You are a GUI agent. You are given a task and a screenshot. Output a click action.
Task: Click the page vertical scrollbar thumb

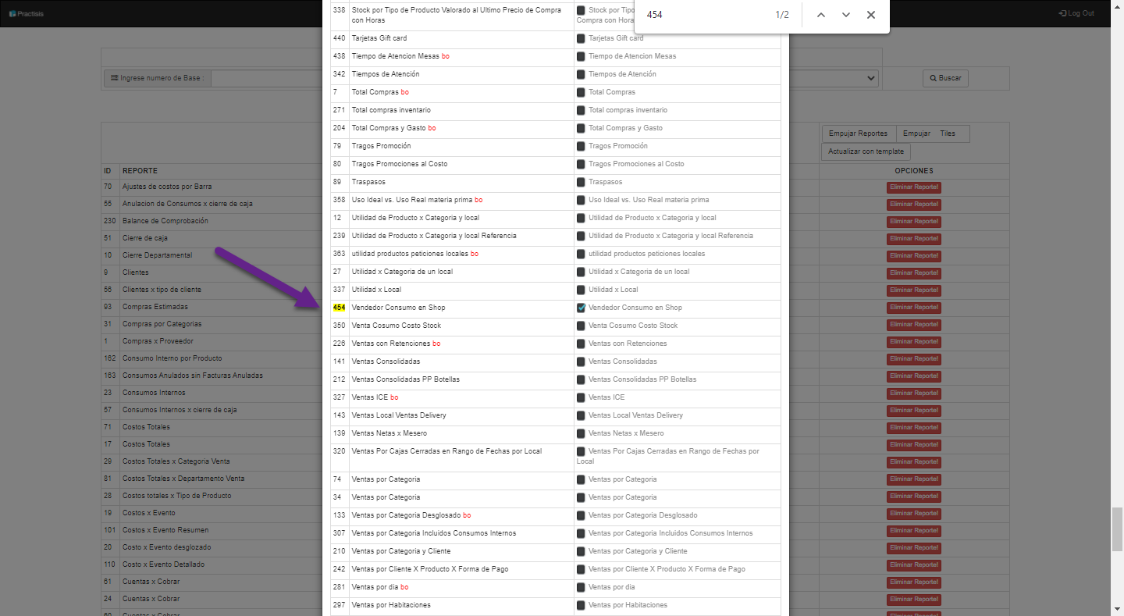pos(1117,529)
